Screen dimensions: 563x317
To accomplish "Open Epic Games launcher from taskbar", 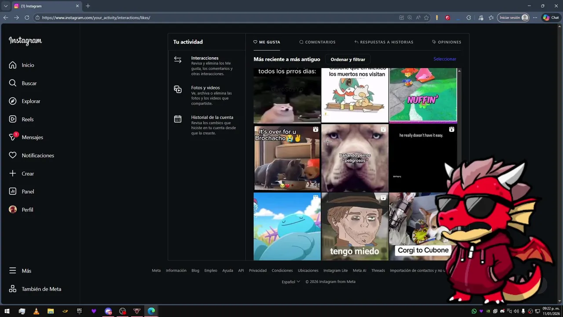I will pos(79,311).
